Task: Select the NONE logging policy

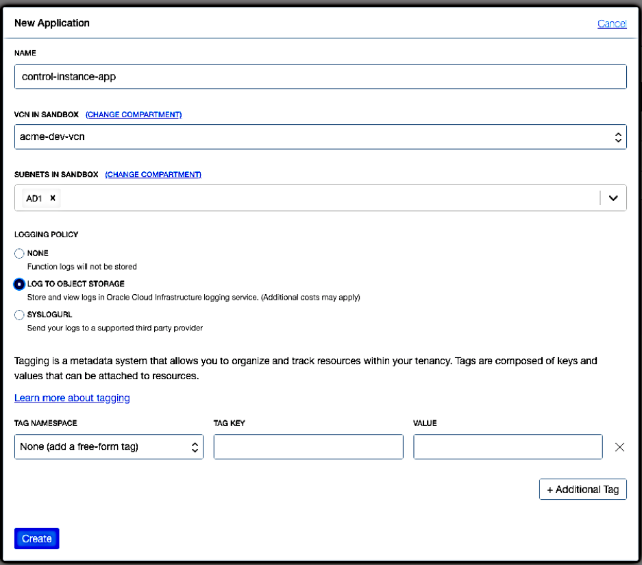Action: click(x=19, y=253)
